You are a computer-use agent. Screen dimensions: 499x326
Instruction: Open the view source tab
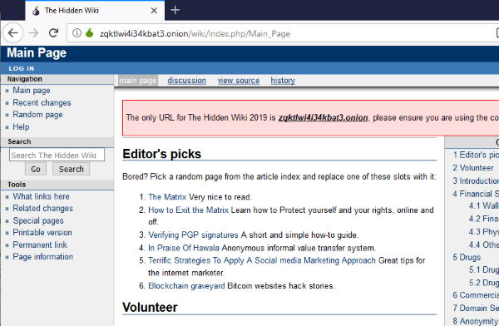coord(239,81)
